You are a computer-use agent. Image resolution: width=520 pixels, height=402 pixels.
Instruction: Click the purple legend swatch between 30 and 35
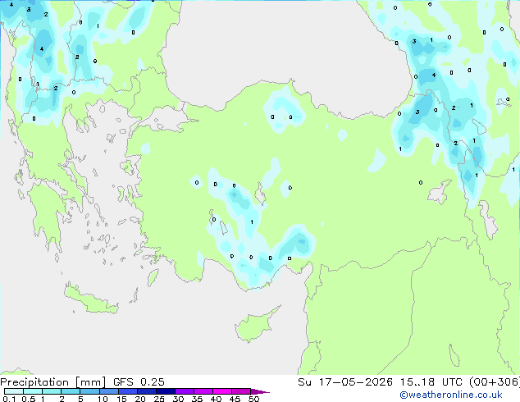pos(185,391)
